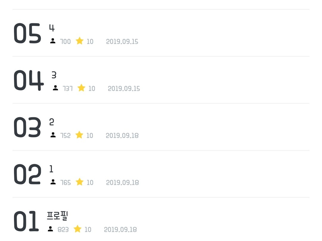Click the star icon in episode 02
Image resolution: width=322 pixels, height=241 pixels.
[80, 182]
